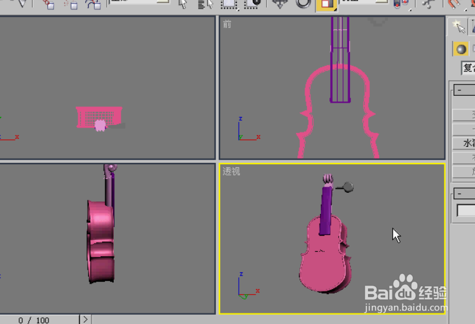The height and width of the screenshot is (324, 475).
Task: Click the Geometry sphere category button
Action: point(461,49)
